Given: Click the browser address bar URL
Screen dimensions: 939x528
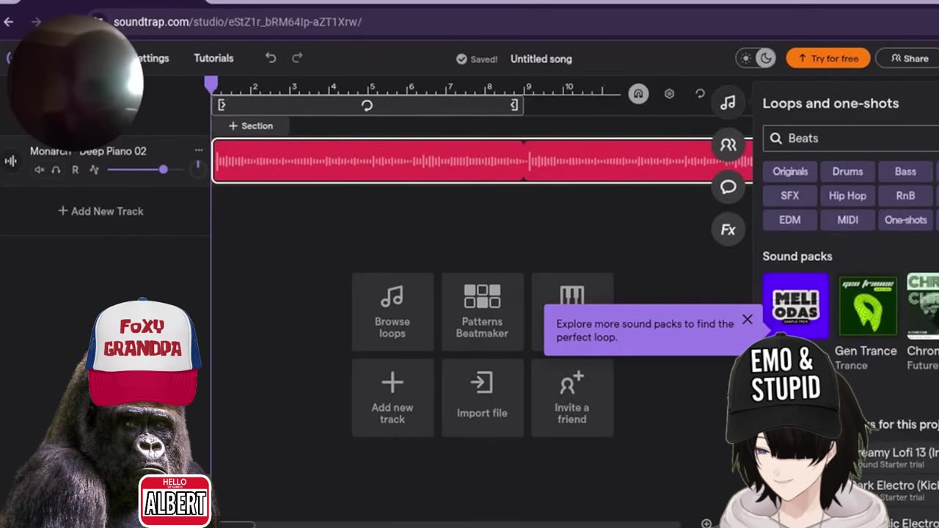Looking at the screenshot, I should (238, 22).
